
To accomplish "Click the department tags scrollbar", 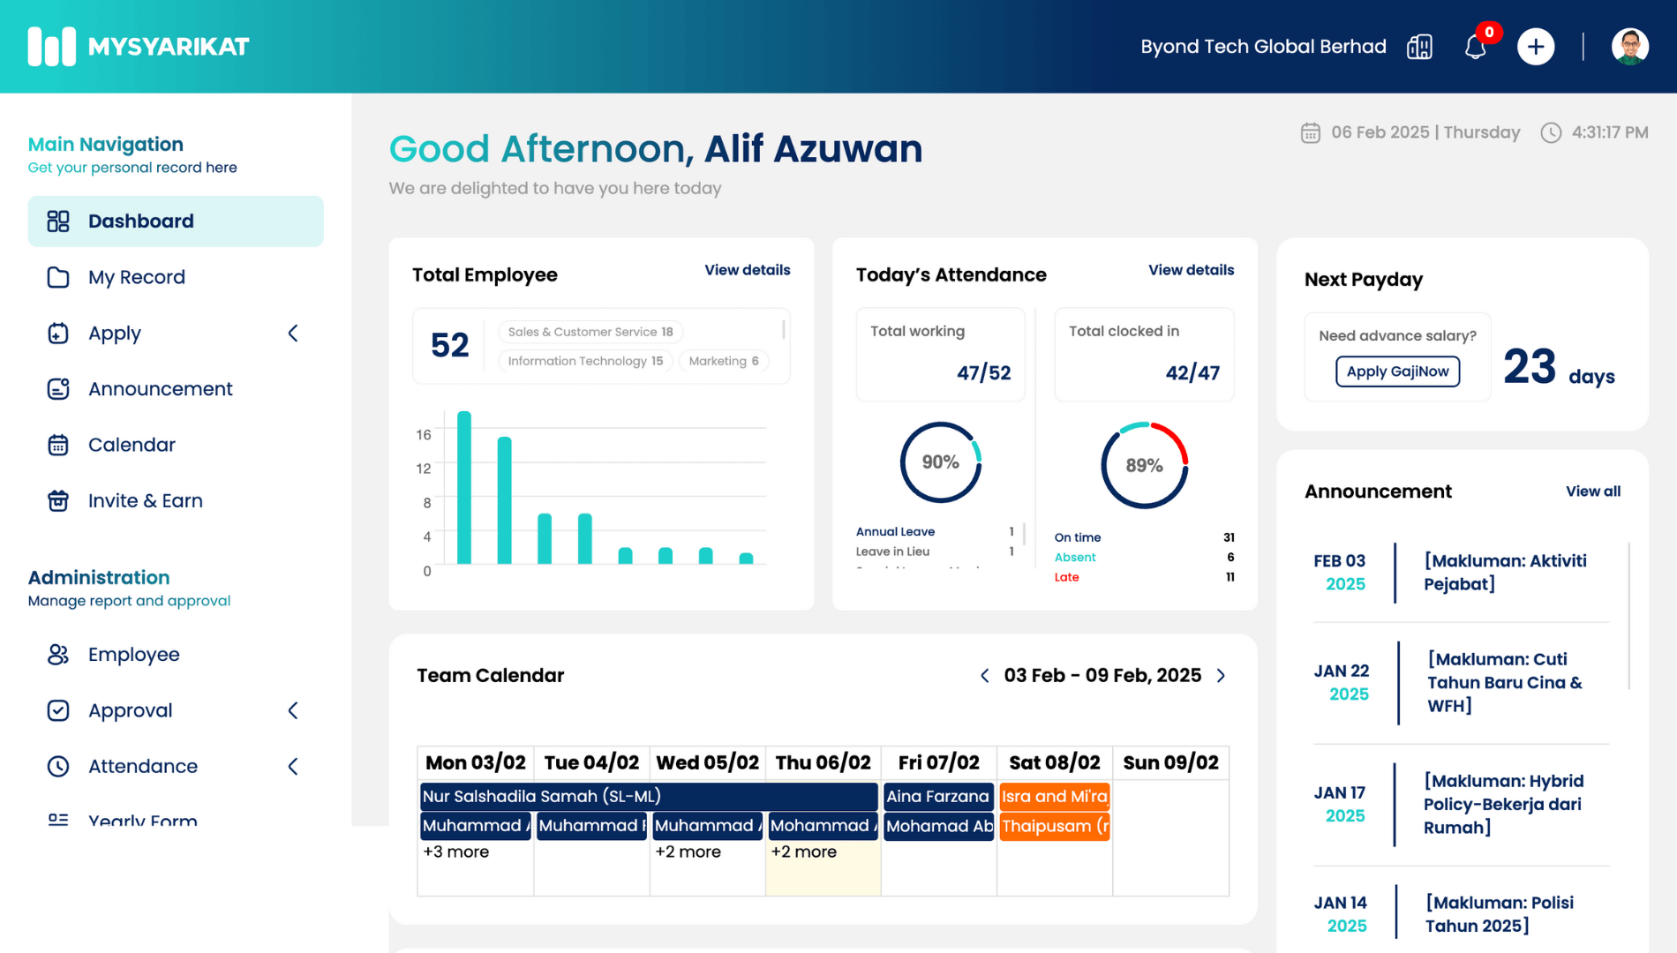I will coord(783,329).
